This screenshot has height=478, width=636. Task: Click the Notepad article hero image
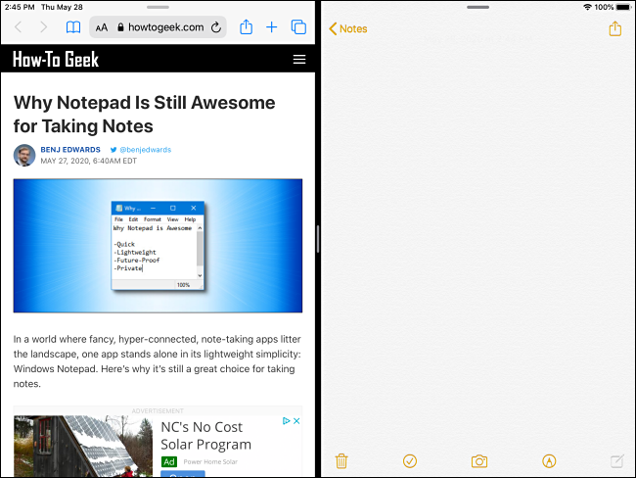[x=158, y=246]
